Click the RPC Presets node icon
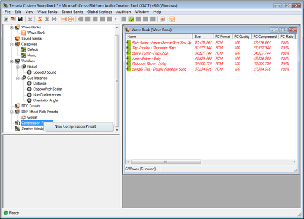 point(18,106)
